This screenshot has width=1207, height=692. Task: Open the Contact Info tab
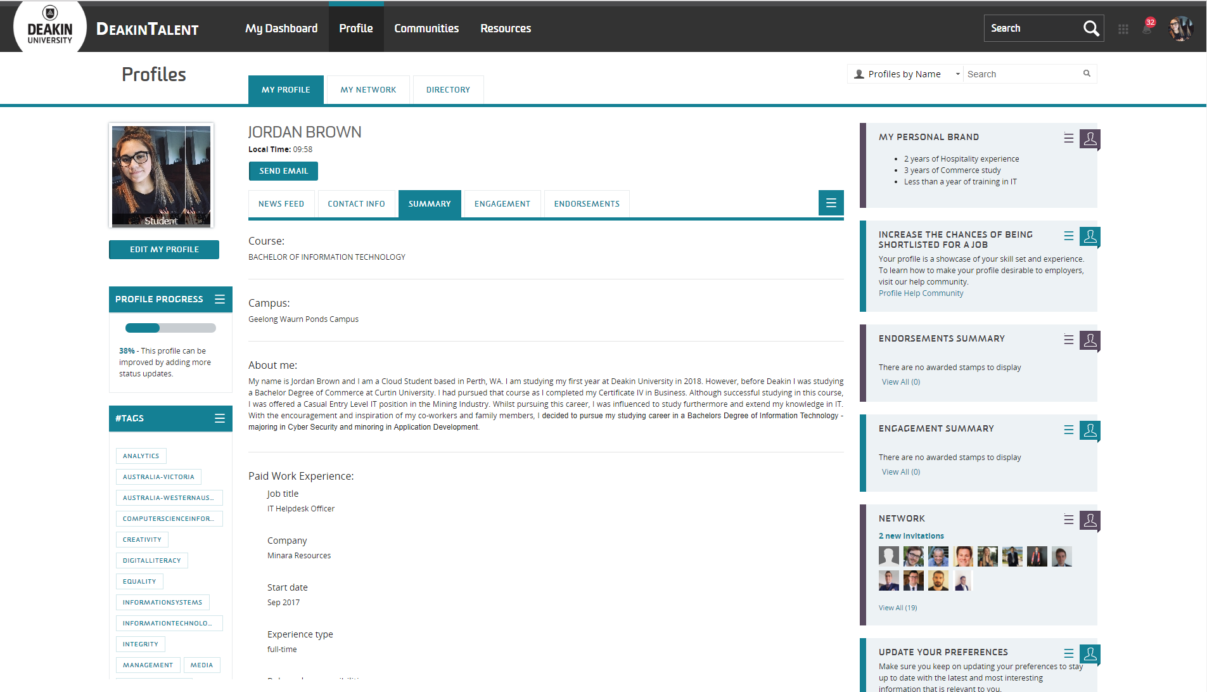356,204
